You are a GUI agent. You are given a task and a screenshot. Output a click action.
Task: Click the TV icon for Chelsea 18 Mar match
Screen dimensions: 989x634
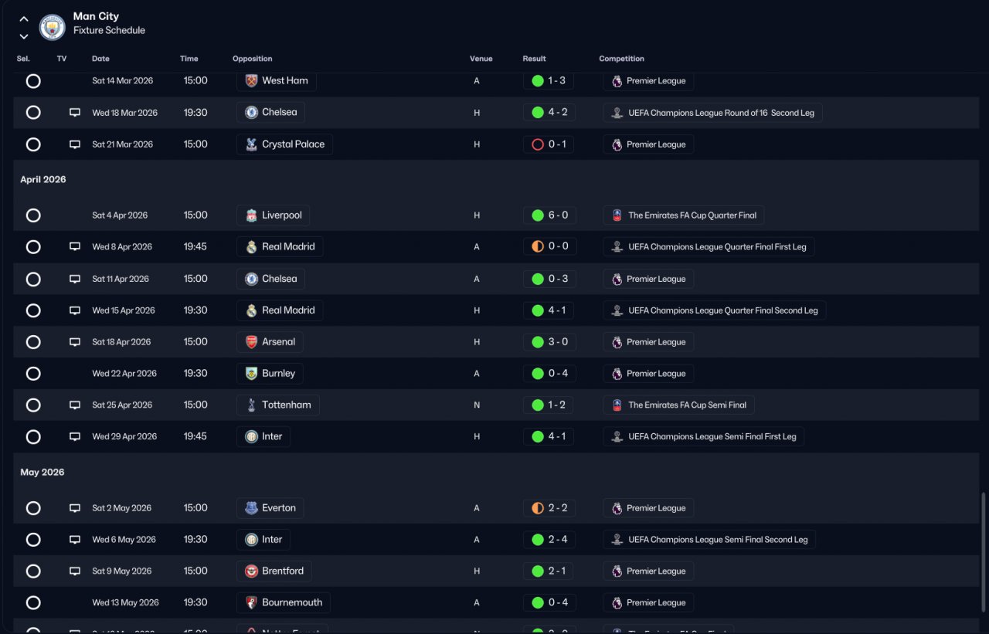(x=75, y=113)
